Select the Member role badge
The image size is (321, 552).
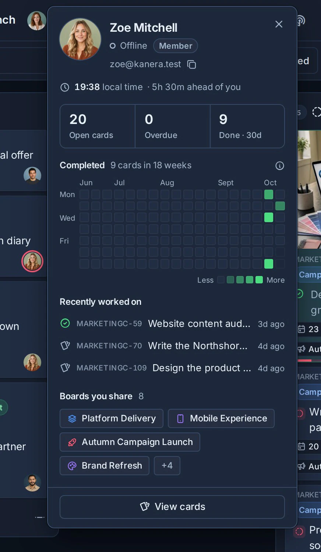tap(176, 46)
